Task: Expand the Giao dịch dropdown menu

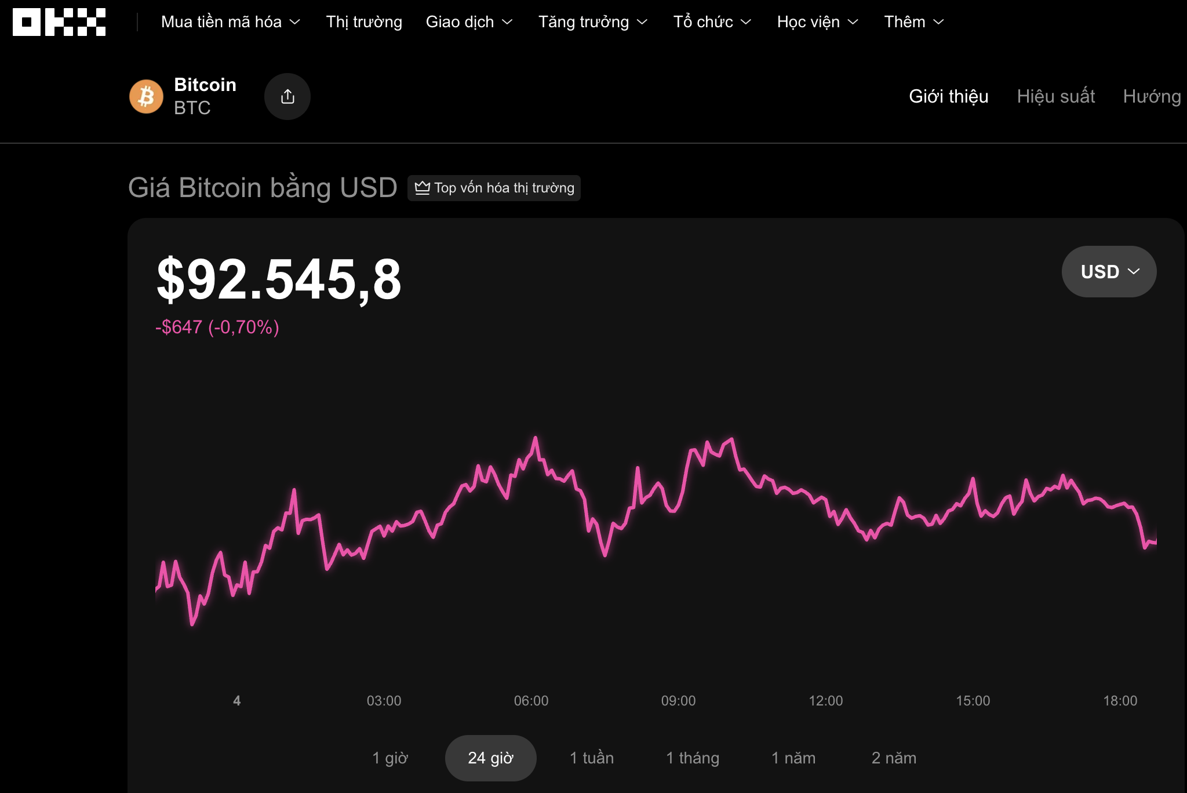Action: (x=469, y=22)
